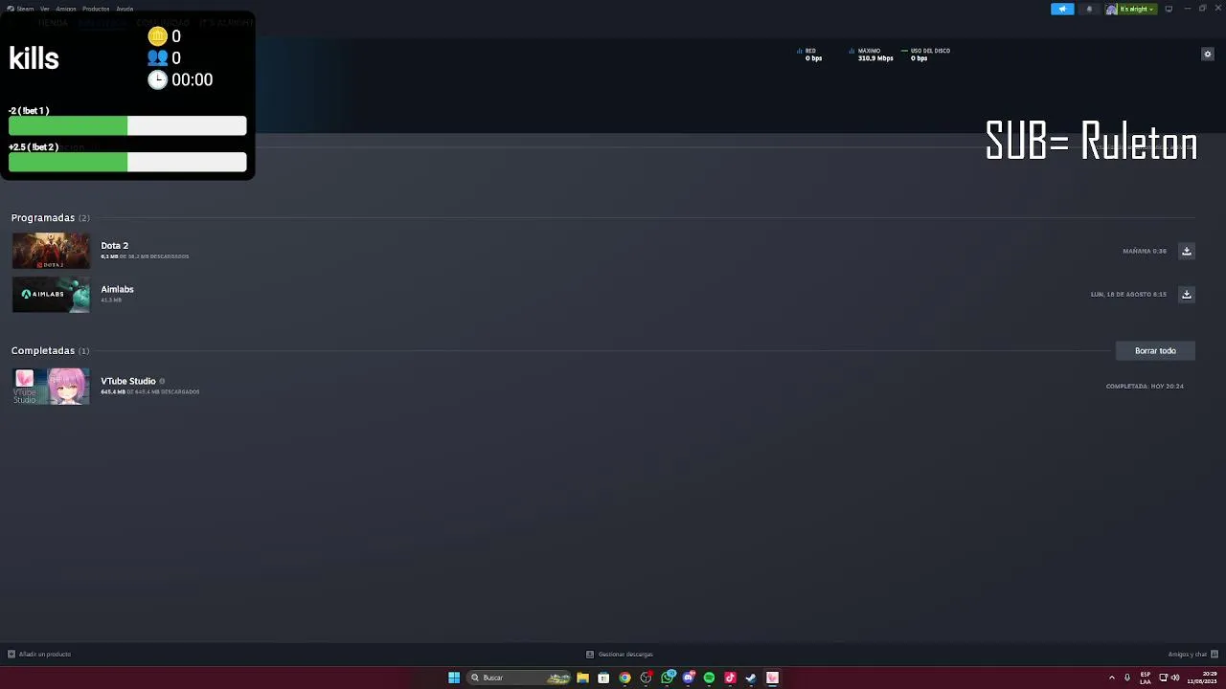The height and width of the screenshot is (689, 1226).
Task: Click the RED 0 bps network stat
Action: point(809,55)
